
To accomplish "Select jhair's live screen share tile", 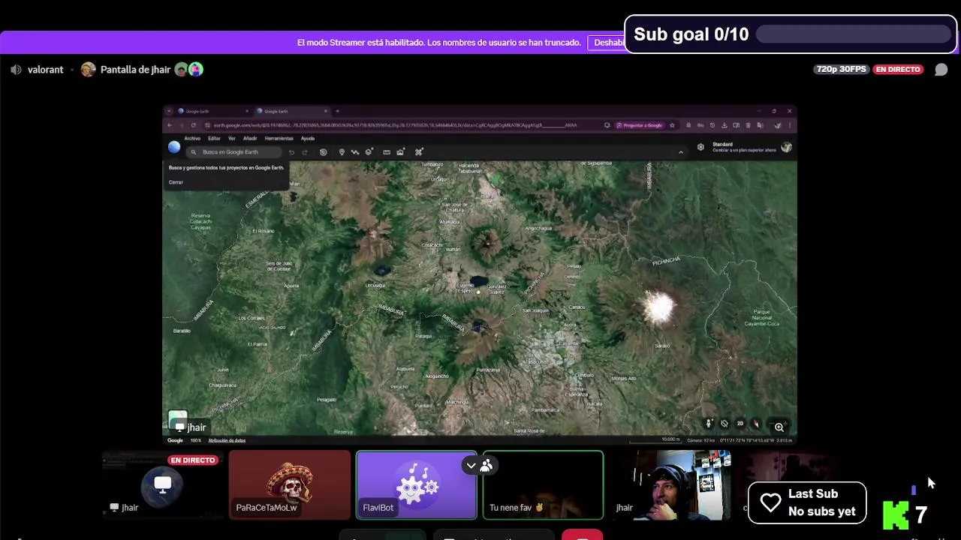I will 163,484.
